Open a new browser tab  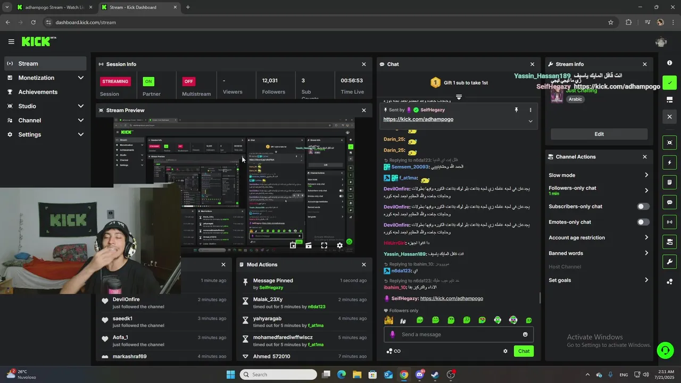(x=188, y=7)
